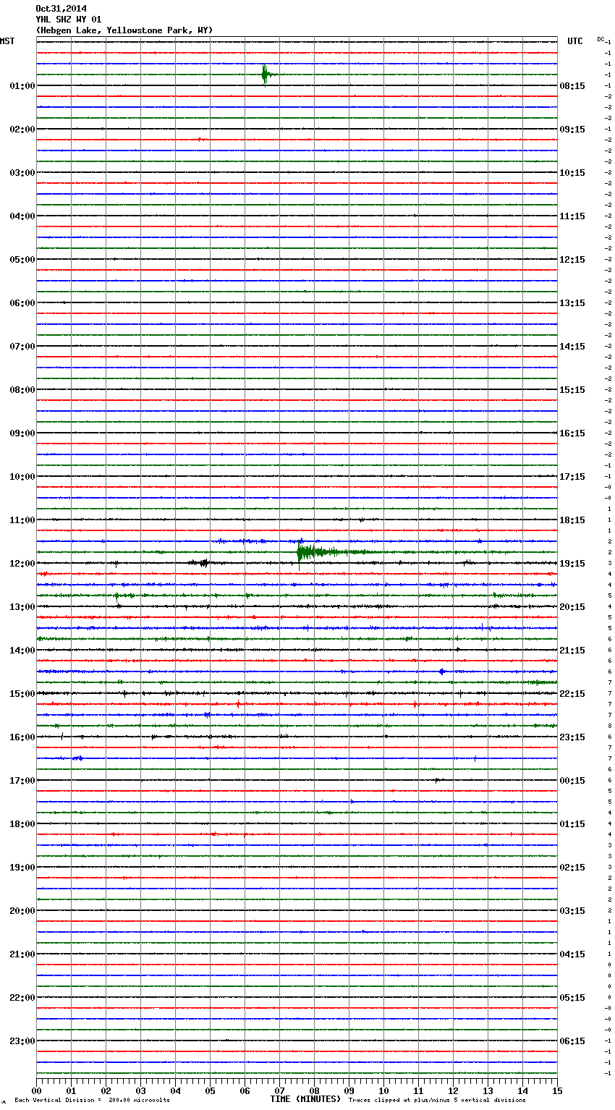This screenshot has width=615, height=1110.
Task: Click the 10:15 UTC time label
Action: click(x=572, y=173)
